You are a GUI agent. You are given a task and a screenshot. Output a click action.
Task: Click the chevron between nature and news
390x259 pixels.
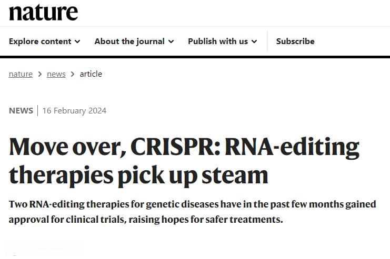click(x=40, y=74)
